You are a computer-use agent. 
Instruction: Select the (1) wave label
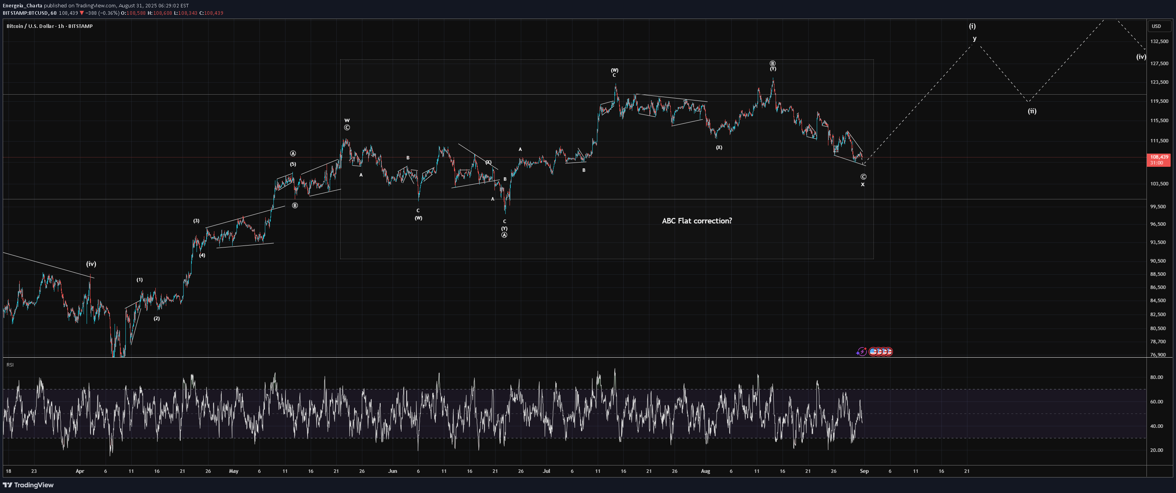coord(140,280)
